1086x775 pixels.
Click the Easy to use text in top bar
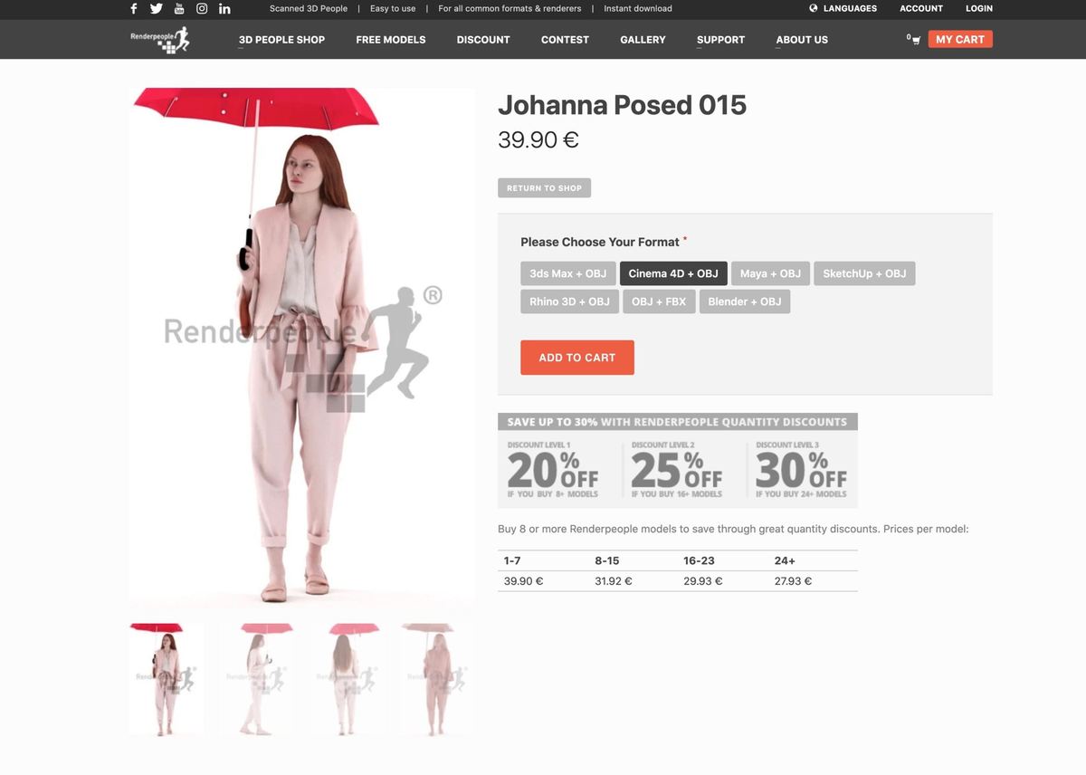coord(393,8)
